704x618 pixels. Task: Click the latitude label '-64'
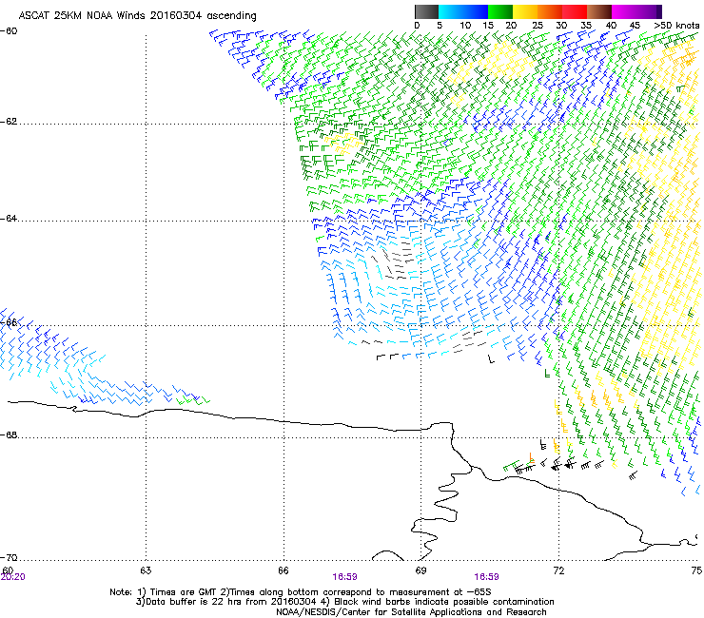[x=9, y=219]
